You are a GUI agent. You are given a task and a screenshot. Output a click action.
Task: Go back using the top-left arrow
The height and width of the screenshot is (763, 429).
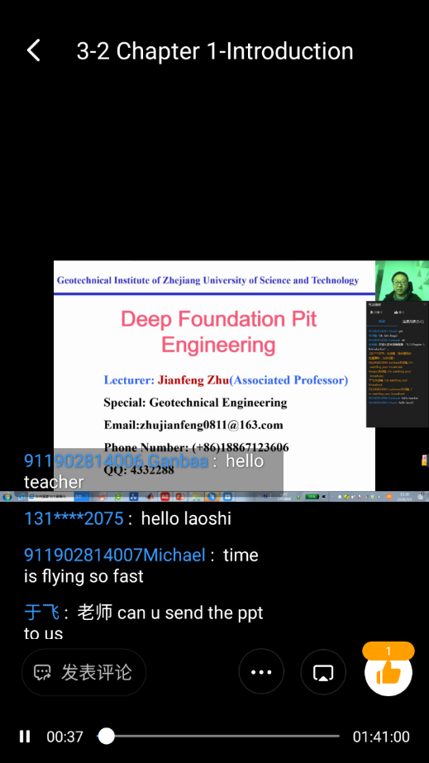coord(33,50)
